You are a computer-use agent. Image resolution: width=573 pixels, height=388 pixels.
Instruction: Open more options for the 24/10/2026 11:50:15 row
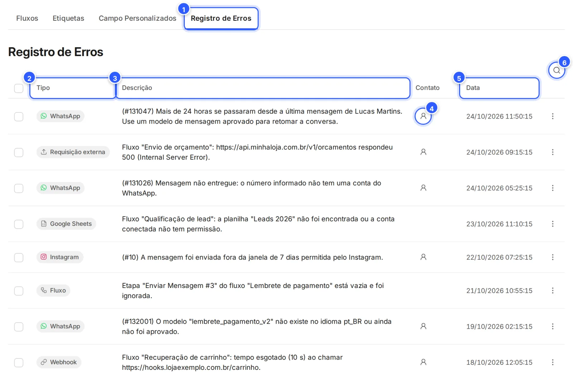[x=553, y=116]
